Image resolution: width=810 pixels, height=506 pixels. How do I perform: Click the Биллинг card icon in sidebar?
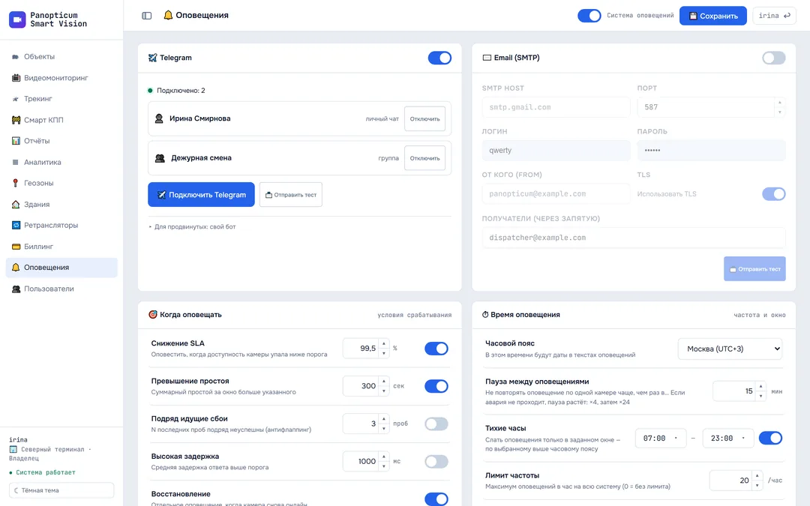[16, 247]
